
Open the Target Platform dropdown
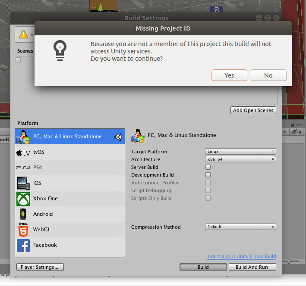pos(240,151)
